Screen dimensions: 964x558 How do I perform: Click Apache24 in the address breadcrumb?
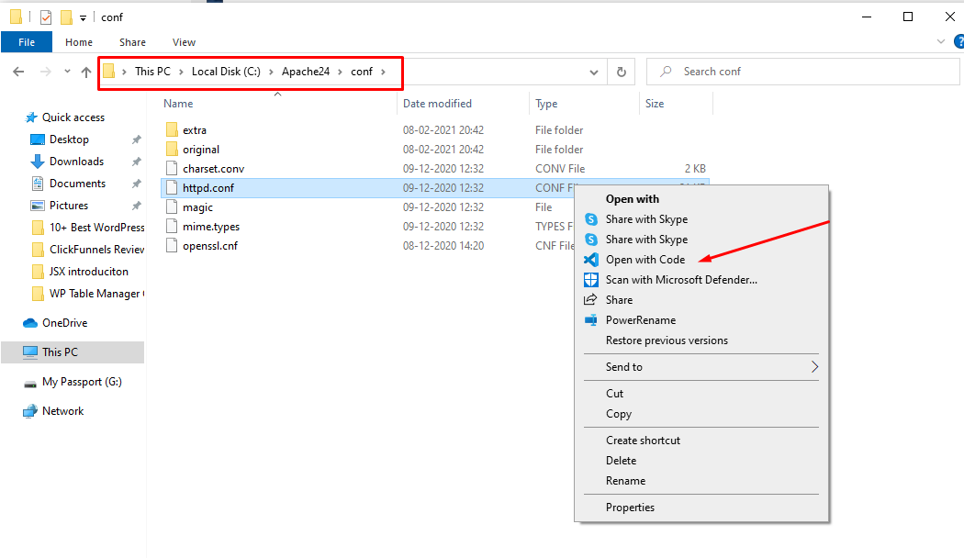(x=306, y=72)
